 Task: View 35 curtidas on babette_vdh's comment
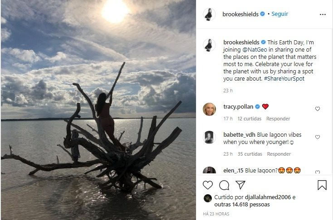point(250,154)
